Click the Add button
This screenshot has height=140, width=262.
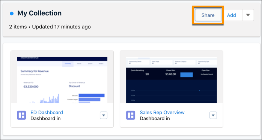coord(232,15)
